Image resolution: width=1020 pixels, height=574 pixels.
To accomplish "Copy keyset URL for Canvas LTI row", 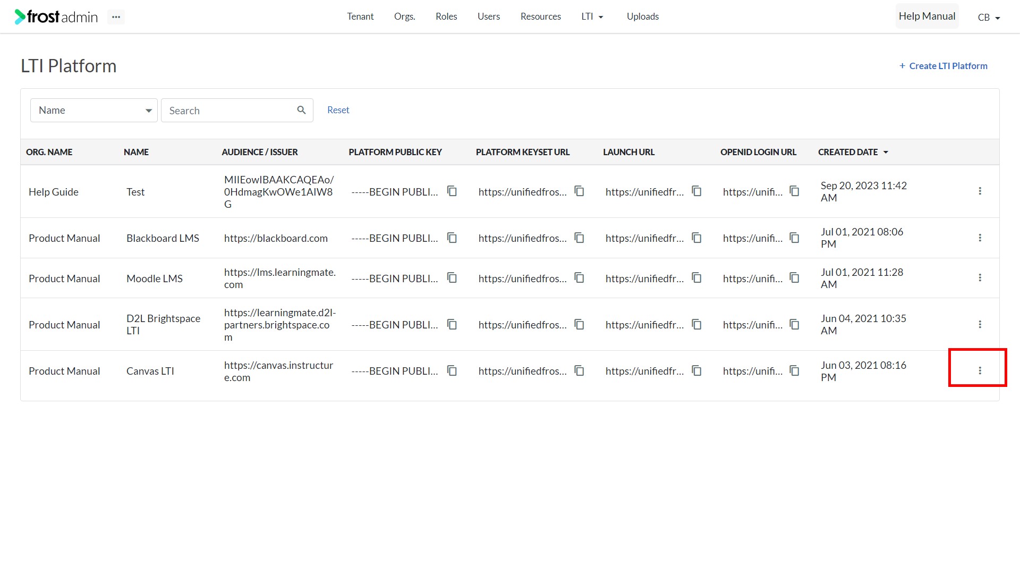I will point(580,371).
